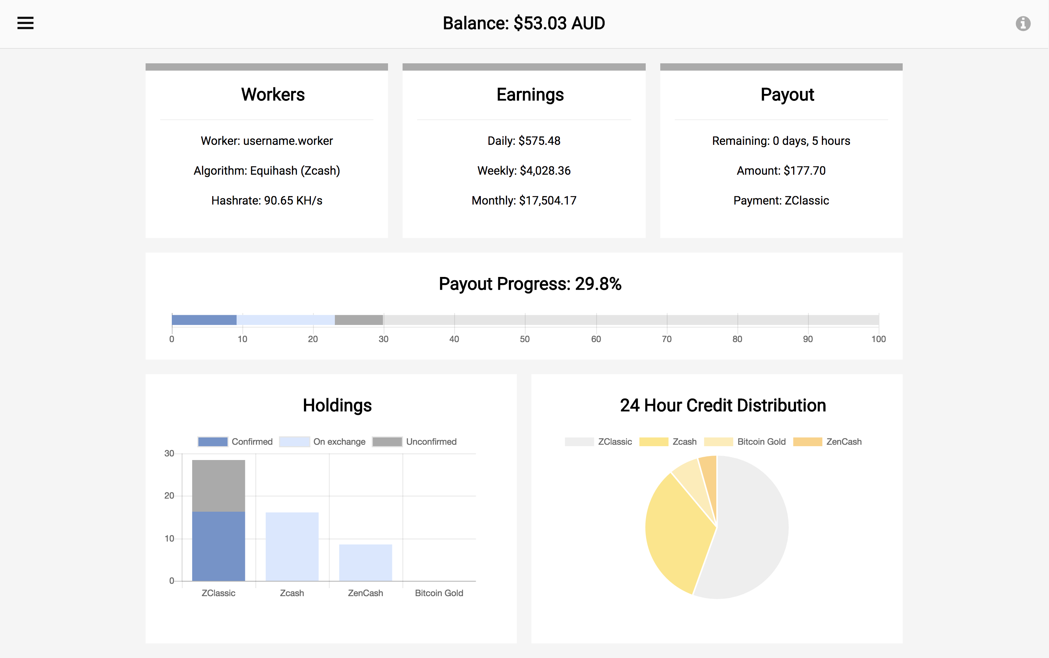The image size is (1049, 658).
Task: Click the Monthly: $17,504.17 earnings text
Action: [524, 201]
